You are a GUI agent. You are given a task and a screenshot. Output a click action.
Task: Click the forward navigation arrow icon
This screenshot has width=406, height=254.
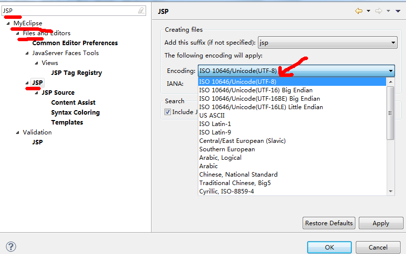(x=378, y=11)
